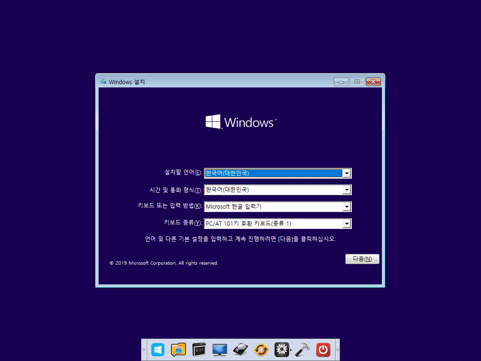Click the orange sync arrows dock icon

[261, 350]
